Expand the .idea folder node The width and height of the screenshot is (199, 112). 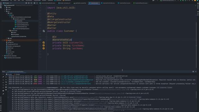click(x=5, y=7)
